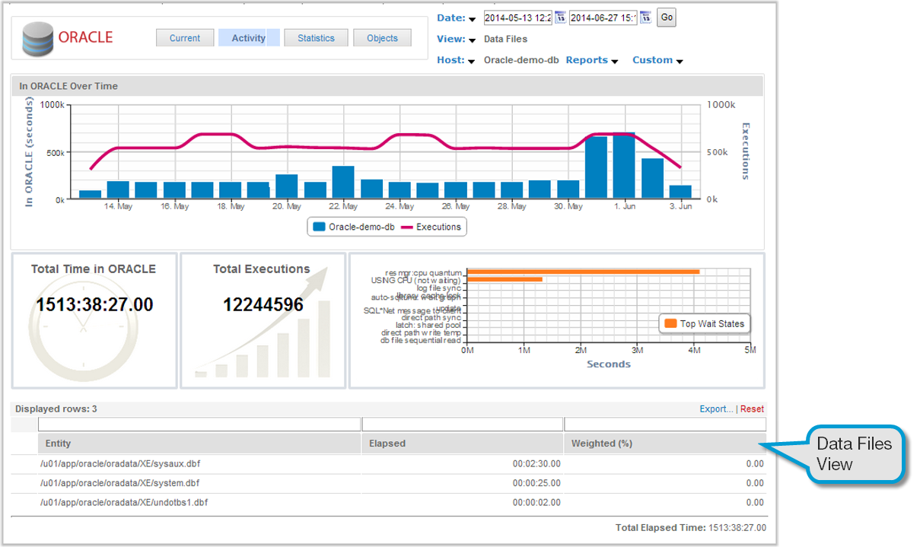Click the '1. Jun' x-axis label

click(625, 206)
